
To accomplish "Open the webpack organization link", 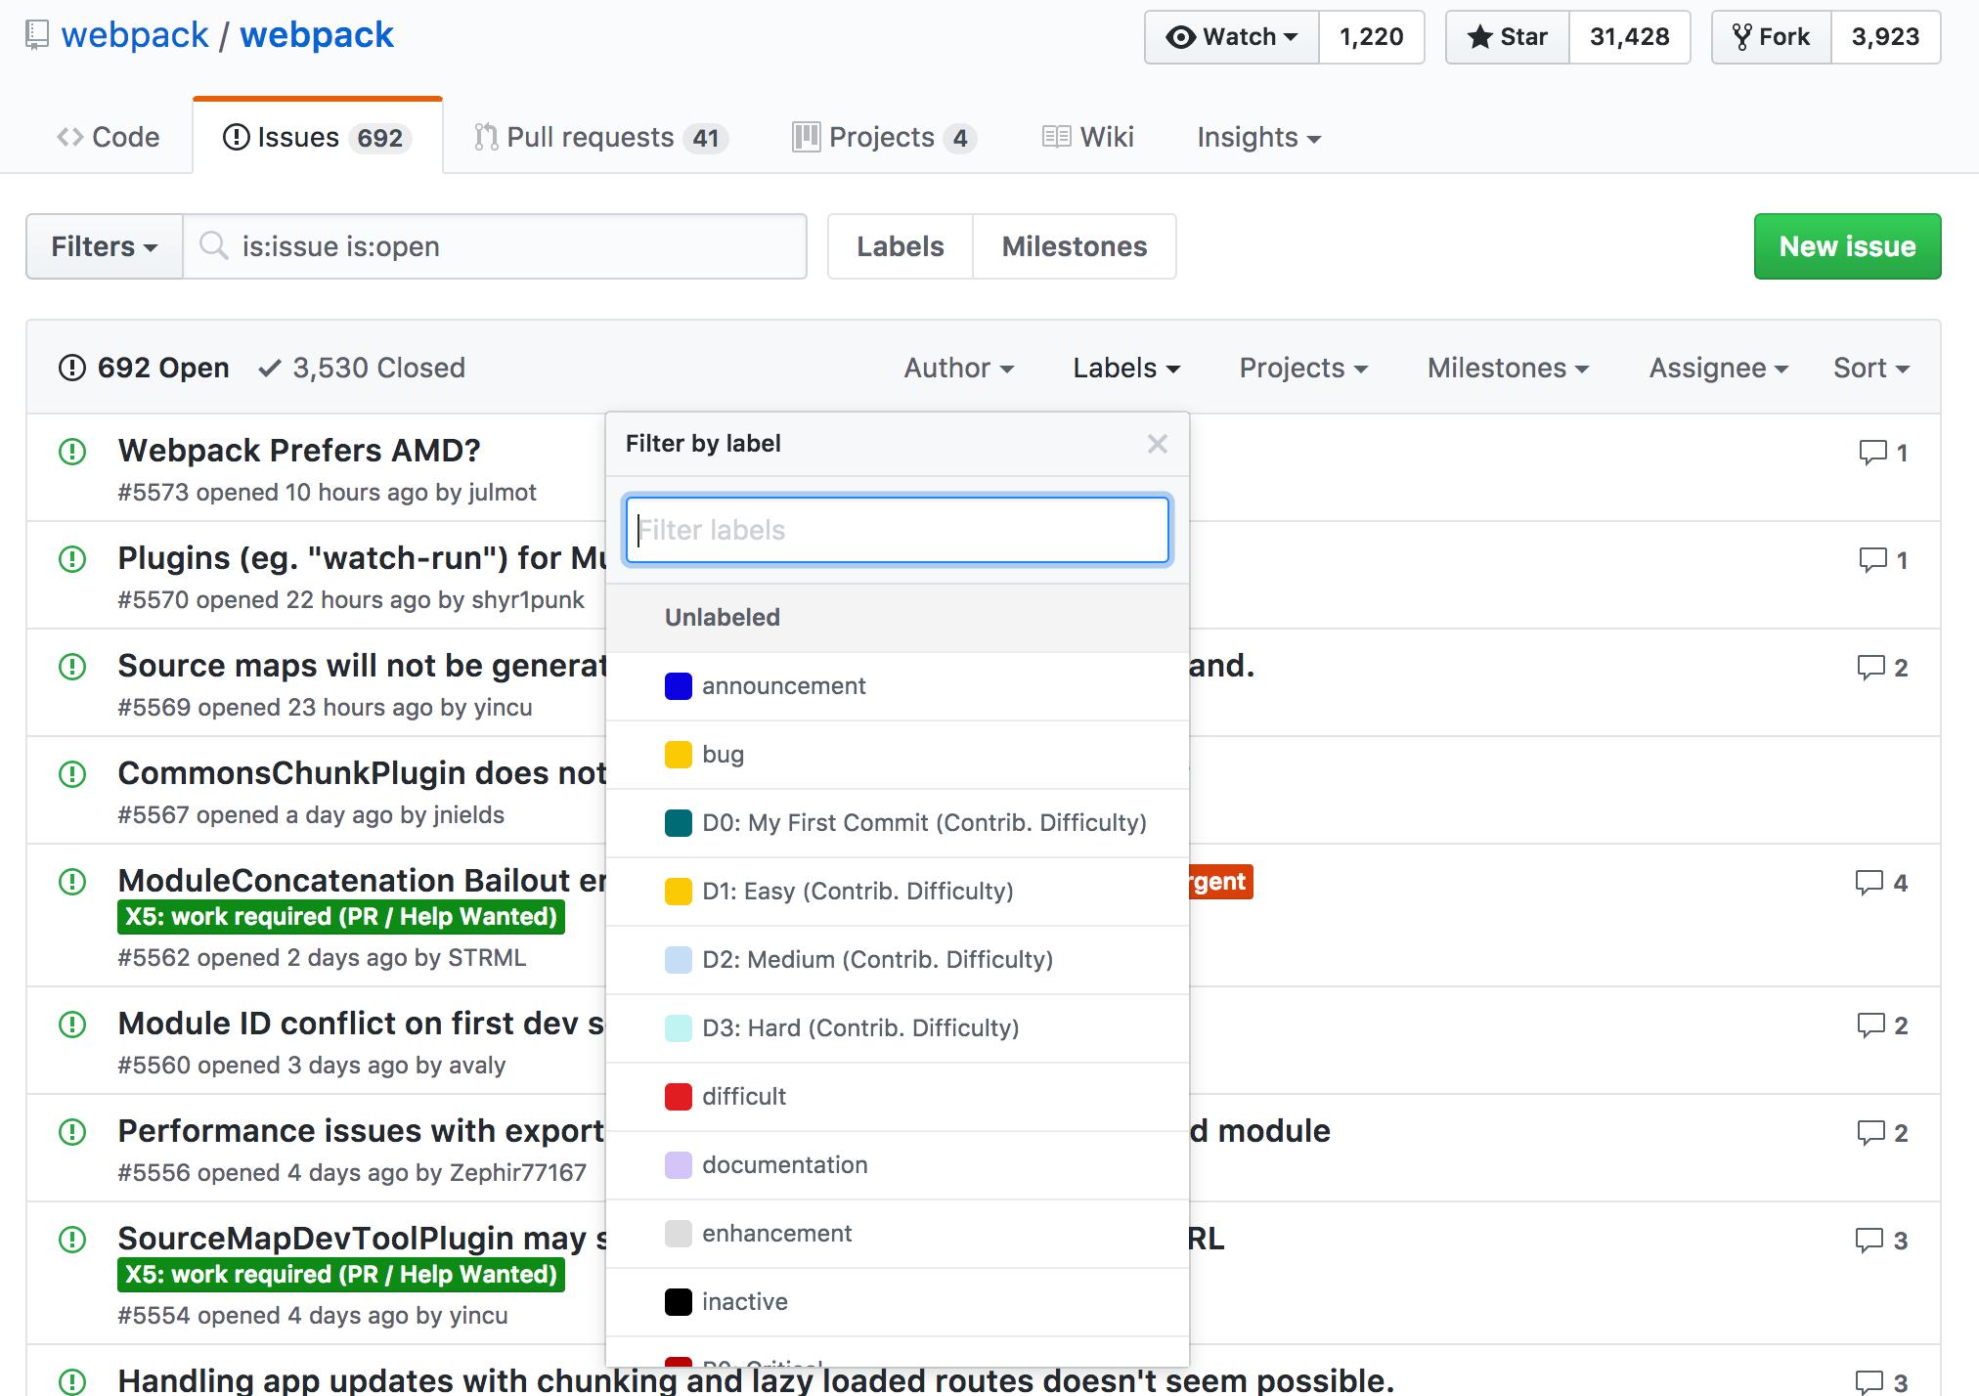I will pos(135,35).
